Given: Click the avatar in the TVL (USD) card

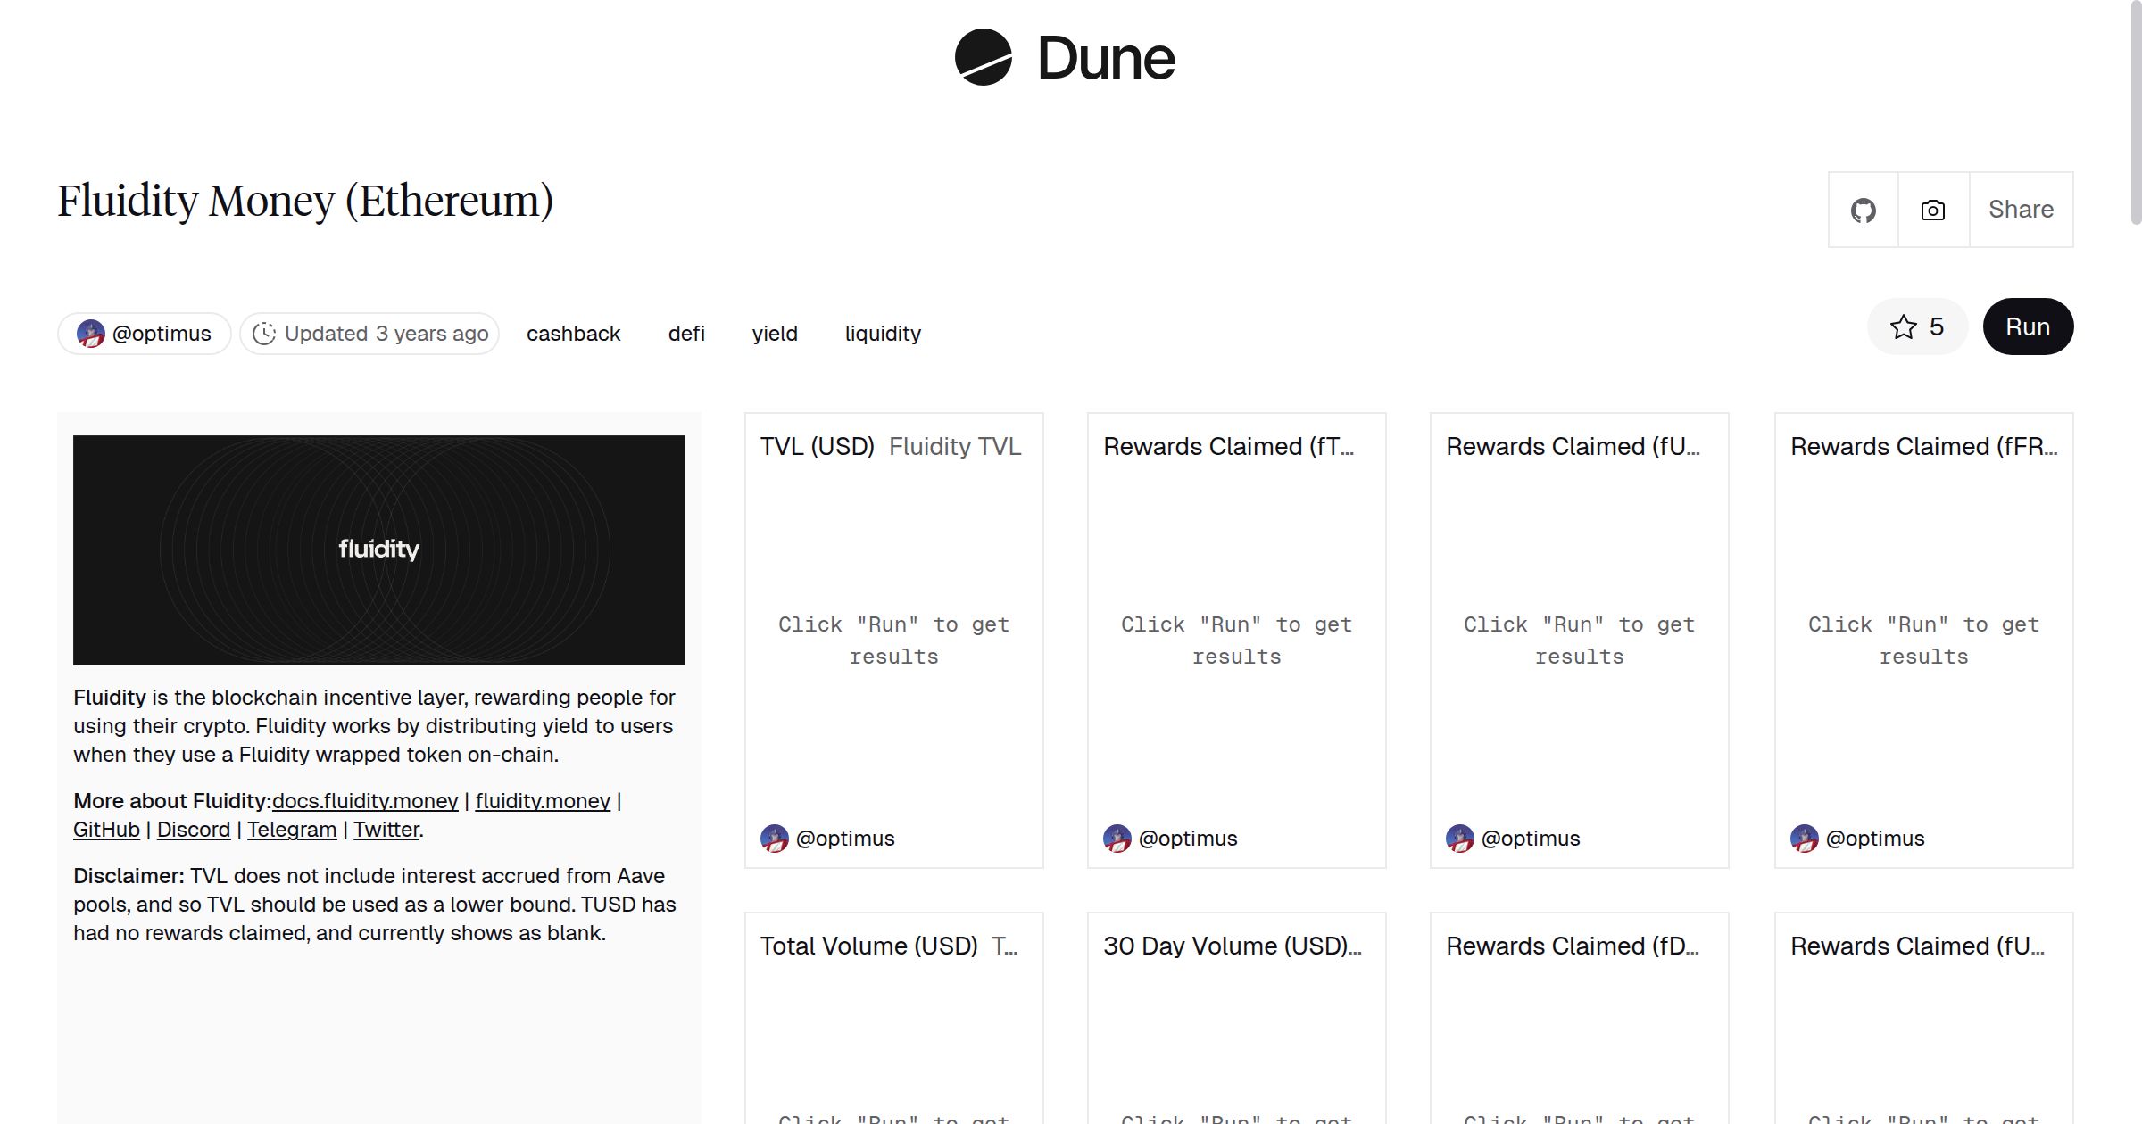Looking at the screenshot, I should pos(774,839).
